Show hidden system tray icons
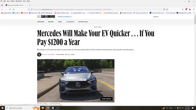The height and width of the screenshot is (110, 196). pos(175,108)
